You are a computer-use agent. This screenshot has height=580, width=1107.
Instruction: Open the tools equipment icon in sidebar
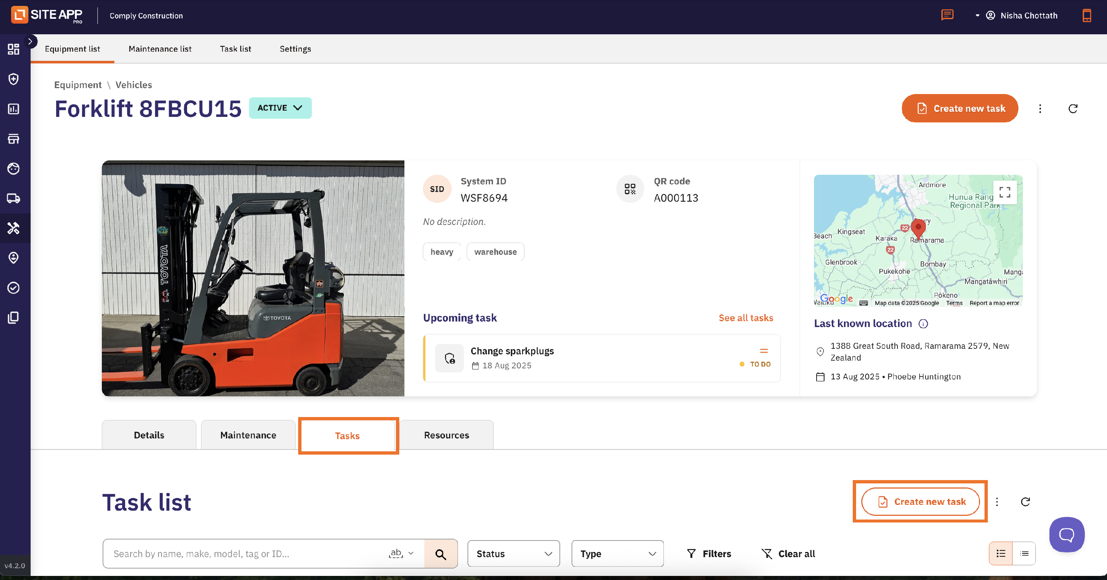pyautogui.click(x=13, y=228)
